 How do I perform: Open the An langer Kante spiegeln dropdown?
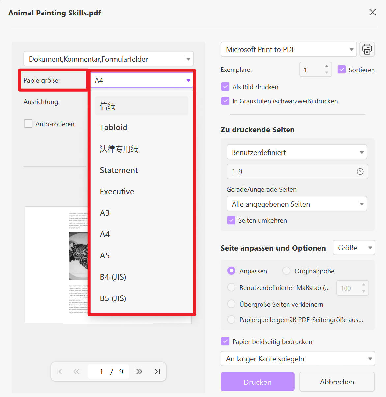click(298, 359)
